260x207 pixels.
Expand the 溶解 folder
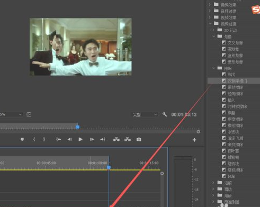pyautogui.click(x=213, y=183)
